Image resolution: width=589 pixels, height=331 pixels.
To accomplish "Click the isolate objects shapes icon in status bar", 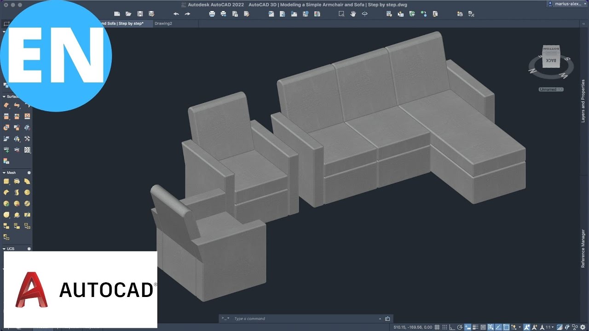I will [x=575, y=327].
